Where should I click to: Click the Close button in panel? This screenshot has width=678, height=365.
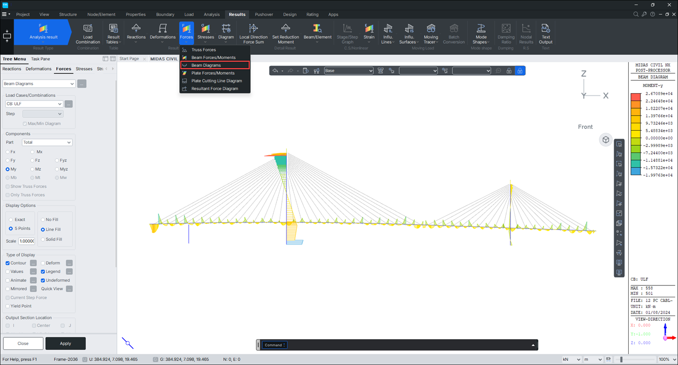(23, 343)
